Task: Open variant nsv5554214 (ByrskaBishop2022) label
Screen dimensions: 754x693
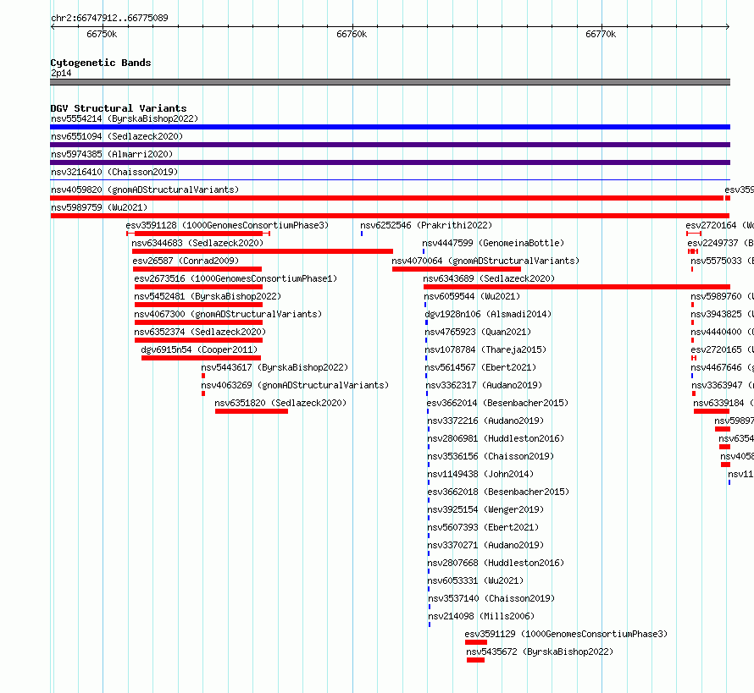Action: [125, 118]
